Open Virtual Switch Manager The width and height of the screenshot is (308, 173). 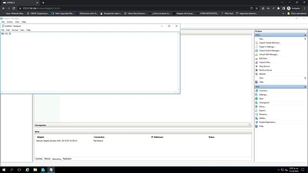(269, 50)
